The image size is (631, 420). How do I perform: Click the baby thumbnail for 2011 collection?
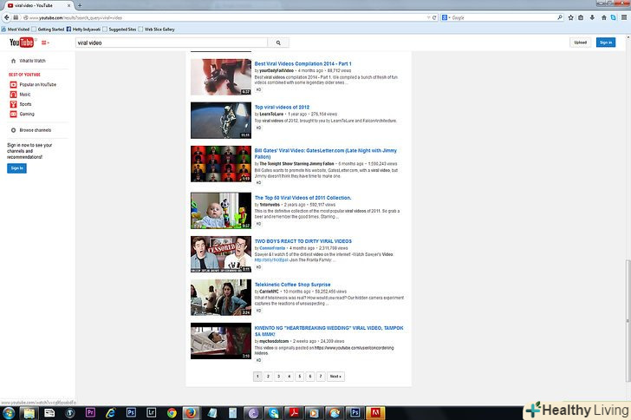(x=221, y=210)
